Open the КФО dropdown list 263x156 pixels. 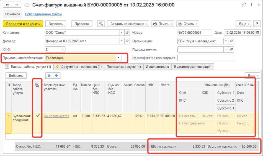tap(62, 49)
